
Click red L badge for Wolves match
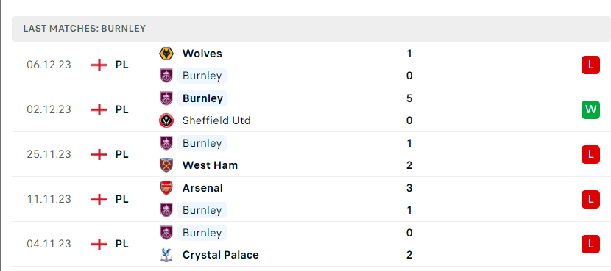pyautogui.click(x=590, y=65)
